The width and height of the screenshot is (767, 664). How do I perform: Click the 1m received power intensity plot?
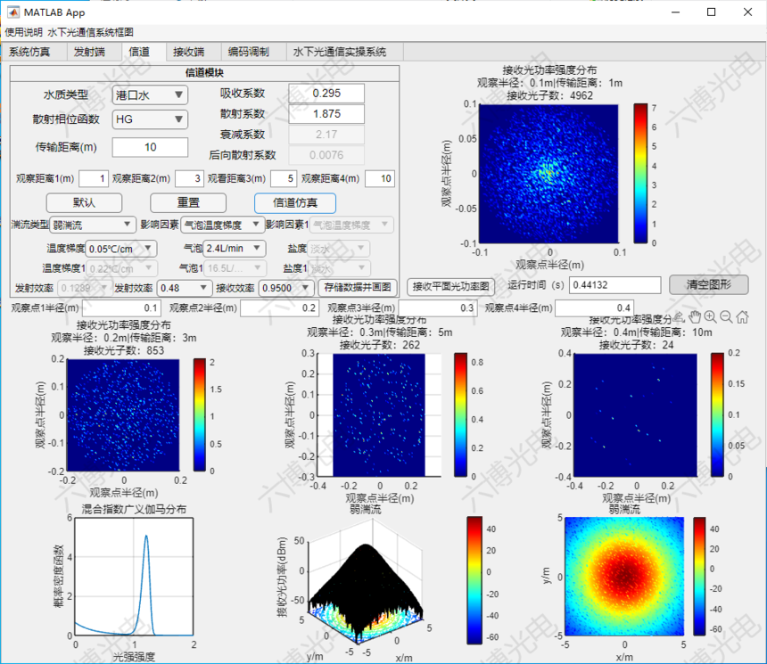[548, 174]
